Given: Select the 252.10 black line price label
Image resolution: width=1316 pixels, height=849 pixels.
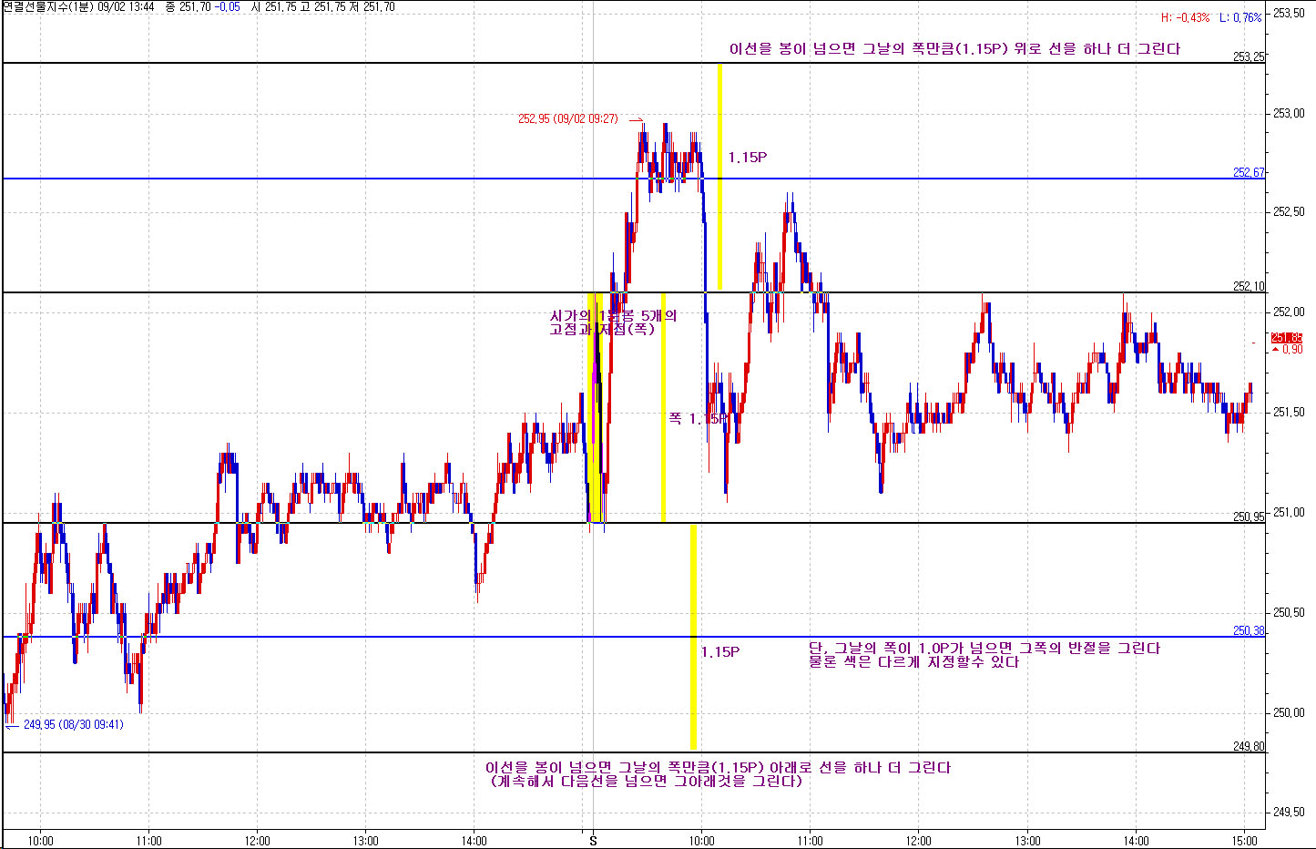Looking at the screenshot, I should pyautogui.click(x=1249, y=286).
